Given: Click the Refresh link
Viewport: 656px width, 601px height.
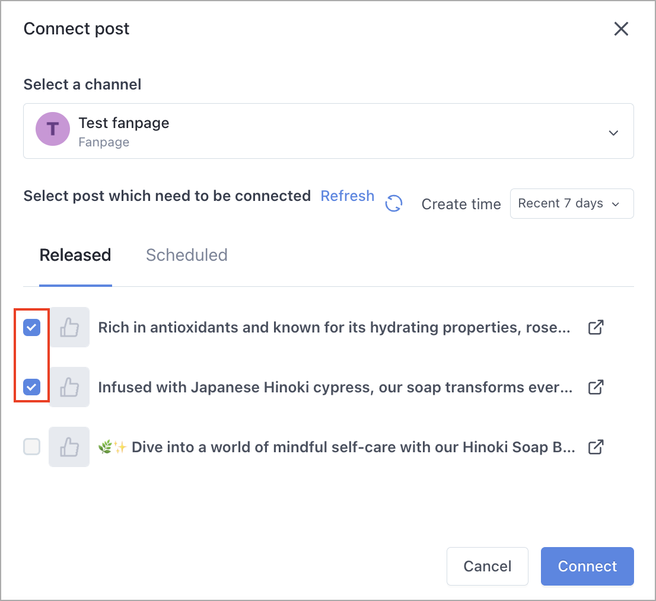Looking at the screenshot, I should [x=347, y=196].
